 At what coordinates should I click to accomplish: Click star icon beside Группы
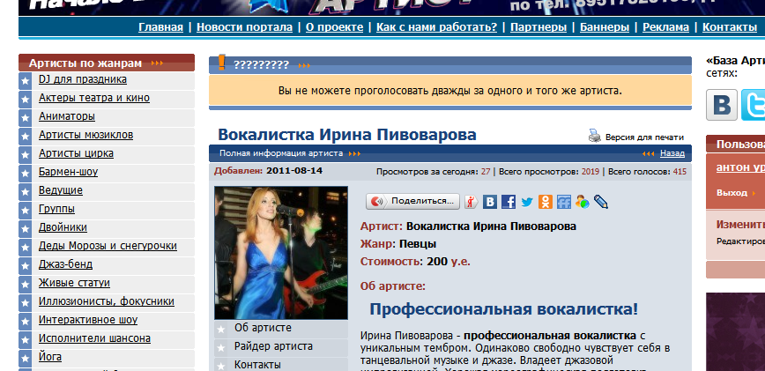click(25, 210)
